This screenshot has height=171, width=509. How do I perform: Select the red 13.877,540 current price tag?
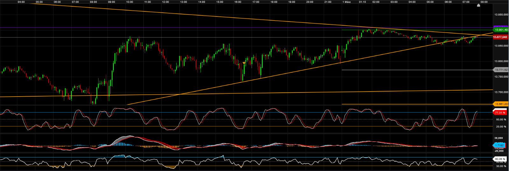[500, 37]
